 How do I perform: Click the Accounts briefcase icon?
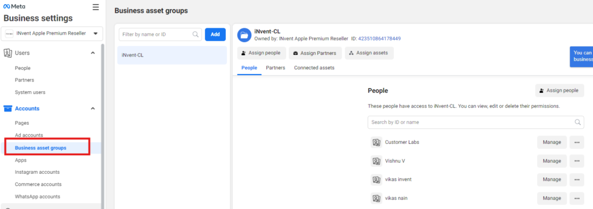pyautogui.click(x=8, y=109)
